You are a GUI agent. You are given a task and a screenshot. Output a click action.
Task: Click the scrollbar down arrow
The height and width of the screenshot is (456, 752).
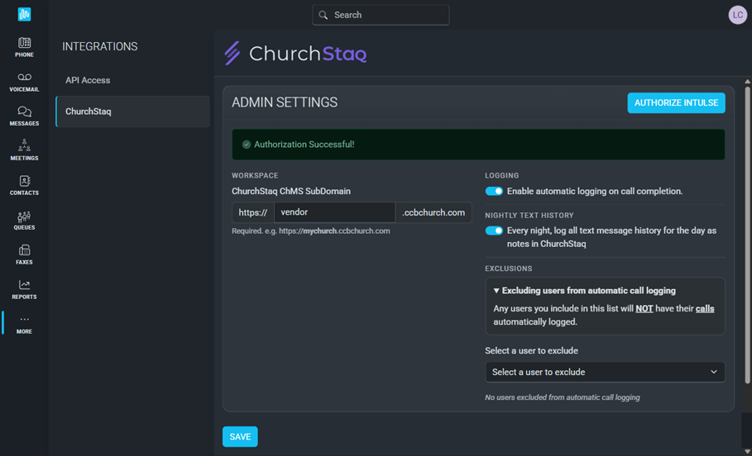coord(747,451)
